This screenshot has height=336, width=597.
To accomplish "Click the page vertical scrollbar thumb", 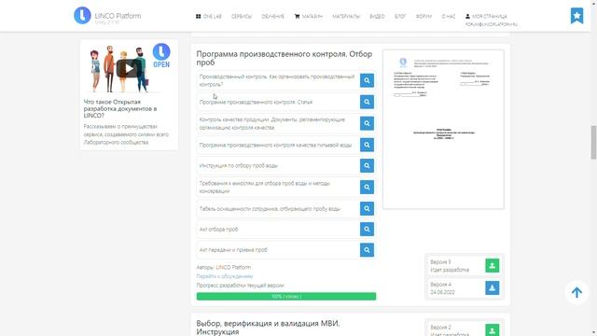I will point(593,142).
